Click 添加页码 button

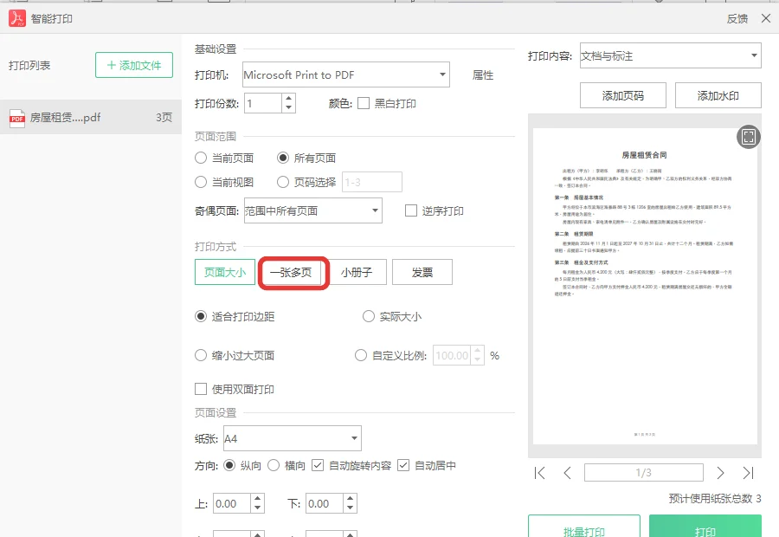(623, 95)
